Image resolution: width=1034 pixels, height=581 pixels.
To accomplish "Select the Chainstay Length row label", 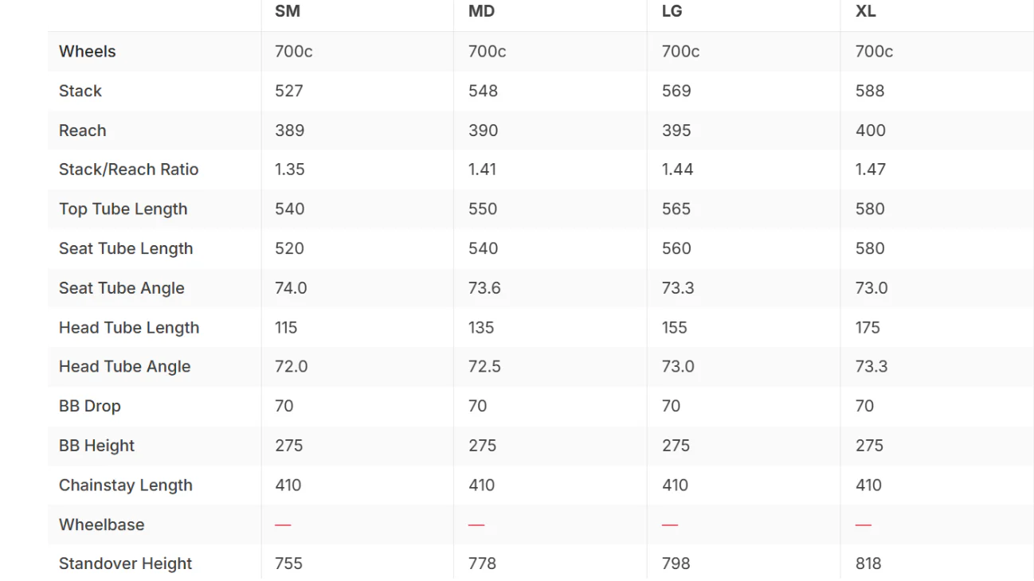I will 126,485.
